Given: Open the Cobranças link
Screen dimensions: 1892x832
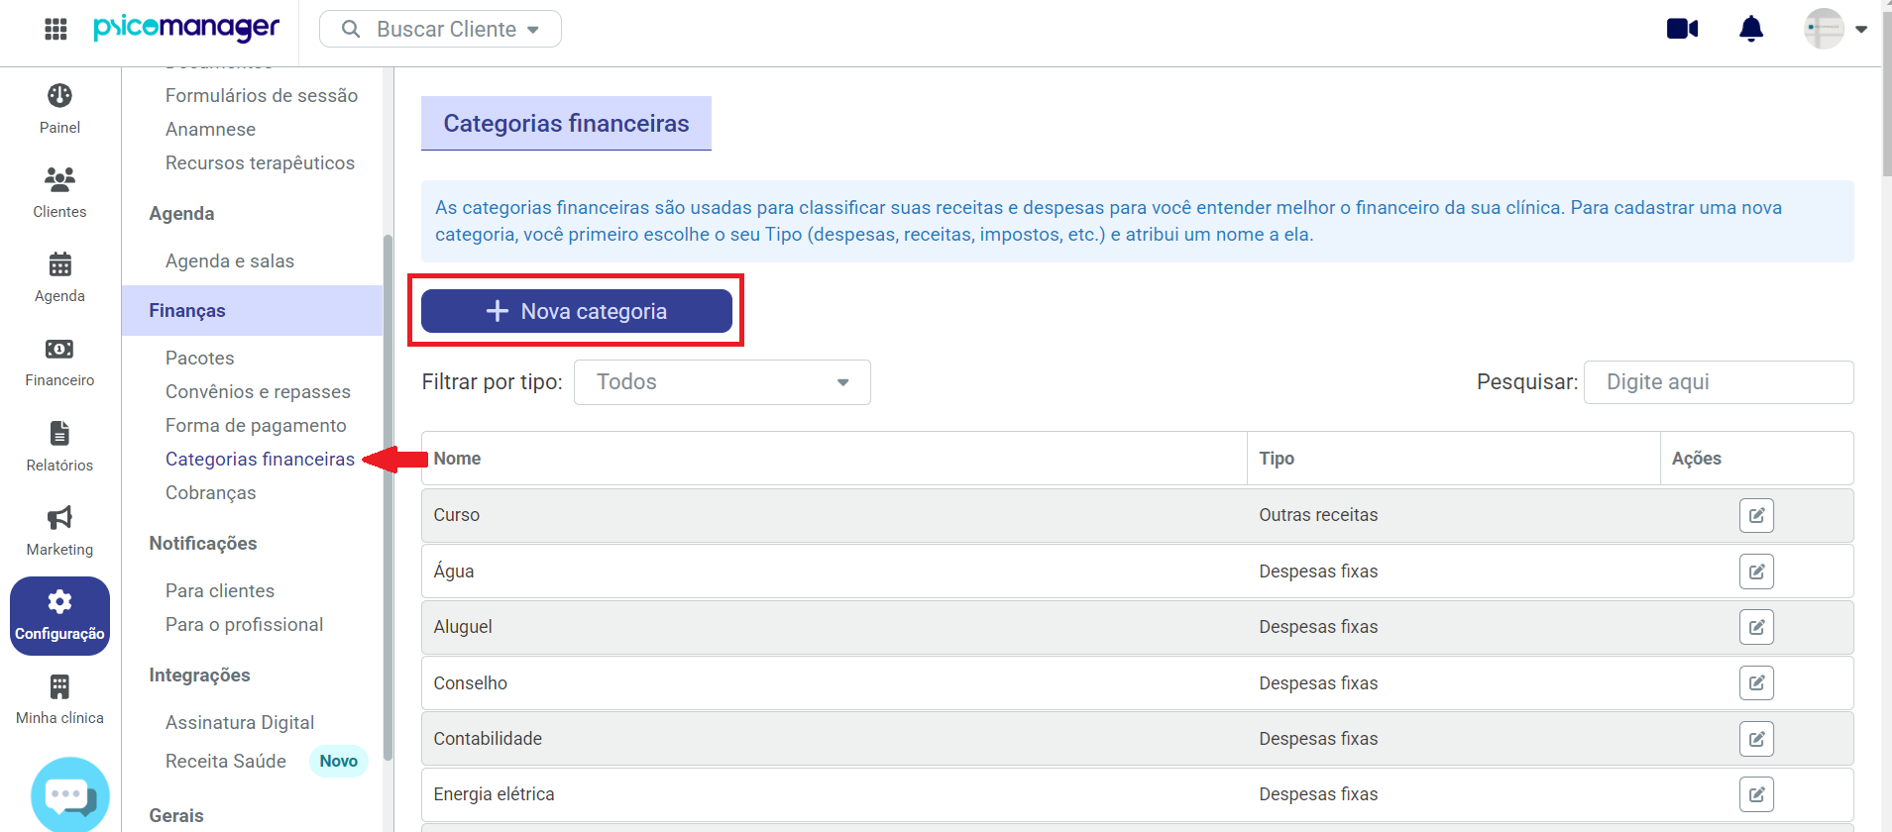Looking at the screenshot, I should pyautogui.click(x=210, y=492).
